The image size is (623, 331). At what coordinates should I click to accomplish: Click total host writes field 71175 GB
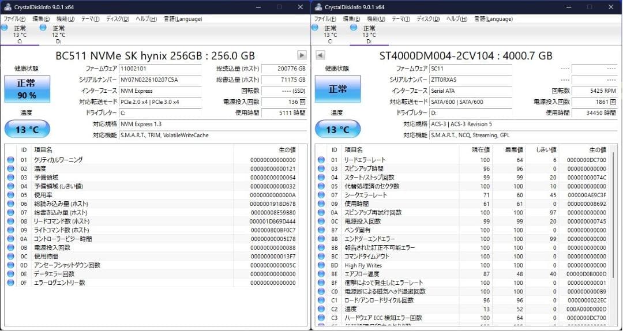tap(284, 80)
